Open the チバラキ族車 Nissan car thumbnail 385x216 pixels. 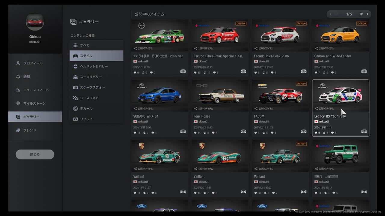click(x=160, y=35)
